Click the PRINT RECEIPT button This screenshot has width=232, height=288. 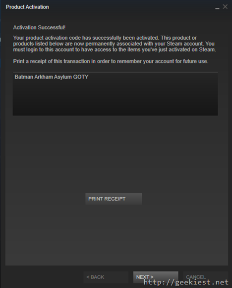coord(114,199)
